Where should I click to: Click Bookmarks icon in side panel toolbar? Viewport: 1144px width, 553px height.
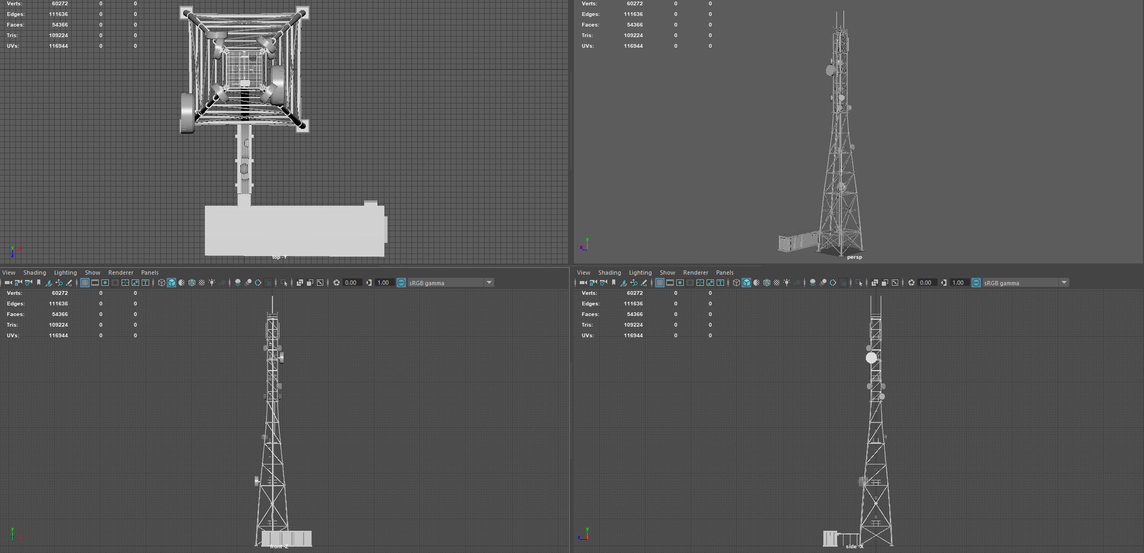pyautogui.click(x=614, y=283)
